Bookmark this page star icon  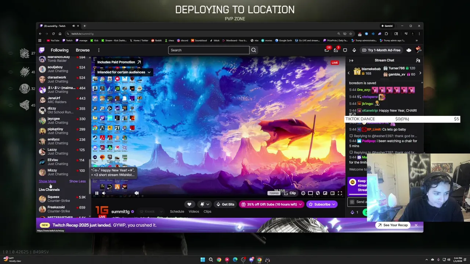pos(350,34)
